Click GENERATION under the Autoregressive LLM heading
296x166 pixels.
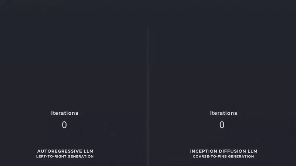[x=81, y=156]
